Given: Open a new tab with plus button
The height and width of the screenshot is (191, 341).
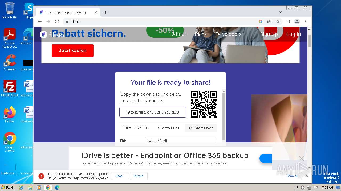Looking at the screenshot, I should (106, 12).
